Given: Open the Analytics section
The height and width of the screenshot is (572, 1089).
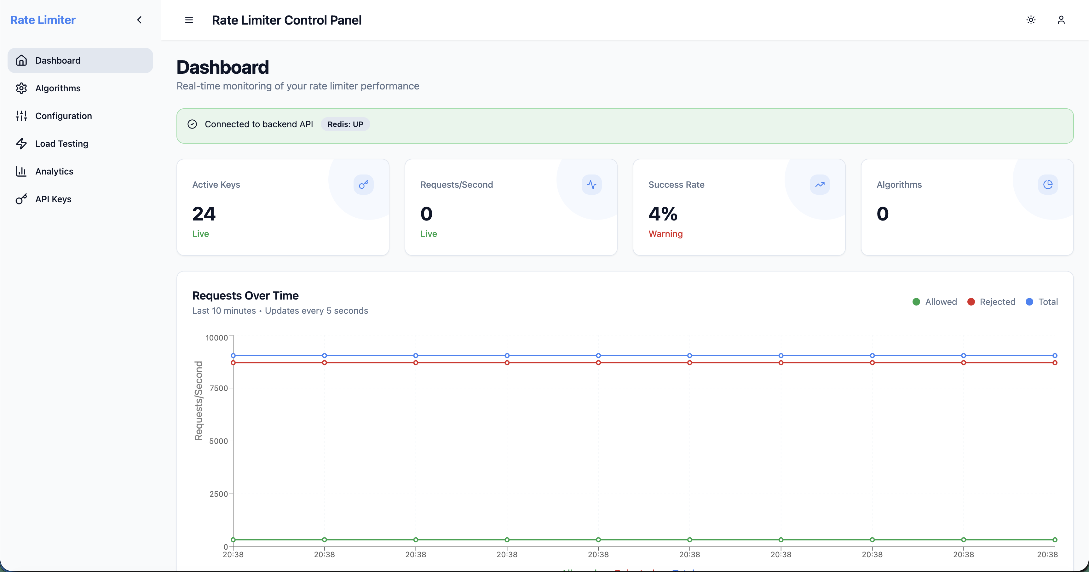Looking at the screenshot, I should [80, 171].
